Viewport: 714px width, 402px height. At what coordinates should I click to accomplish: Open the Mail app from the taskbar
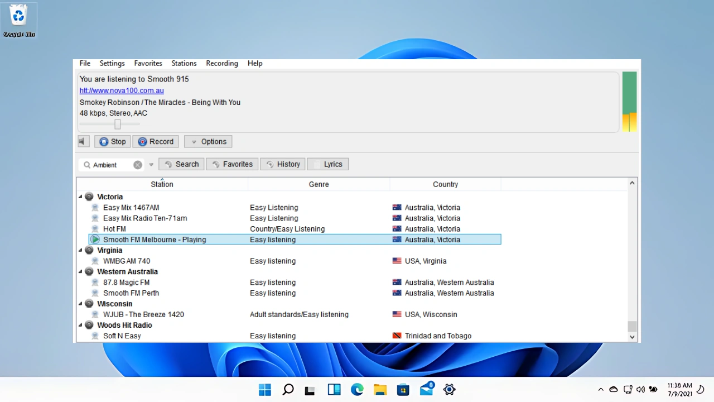pyautogui.click(x=427, y=389)
